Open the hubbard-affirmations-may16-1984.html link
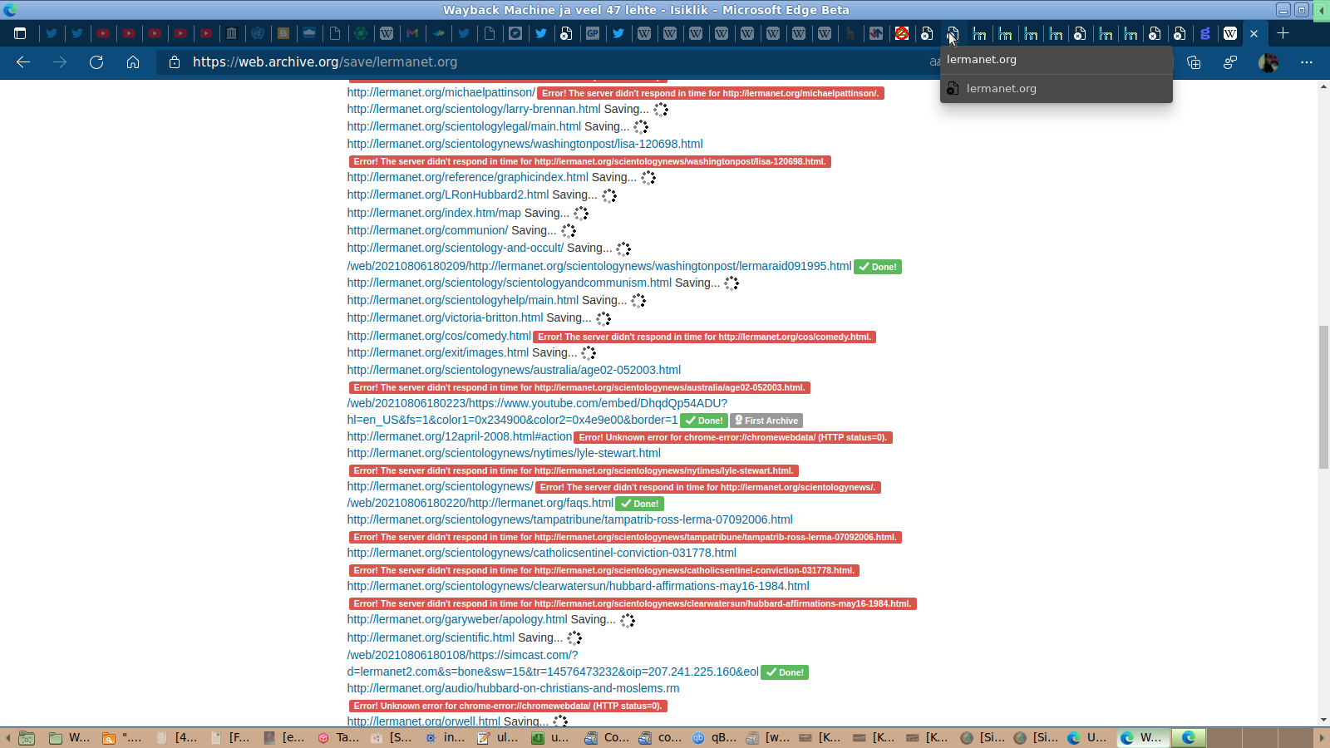Screen dimensions: 1330x748 579,586
